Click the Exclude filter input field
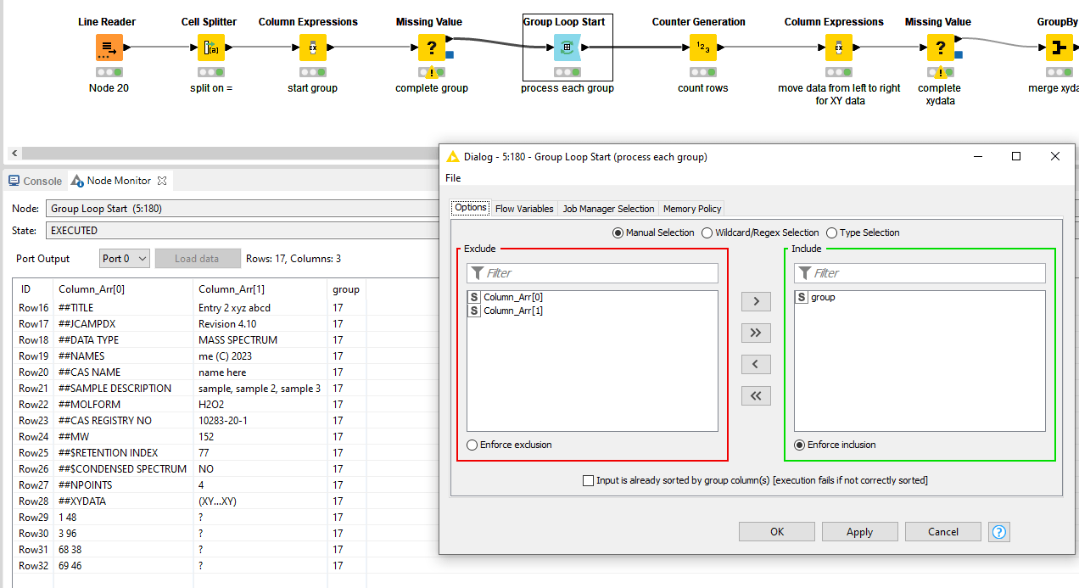1079x588 pixels. 592,273
